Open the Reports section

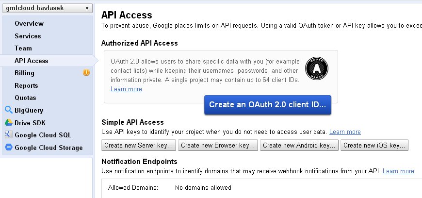tap(26, 85)
